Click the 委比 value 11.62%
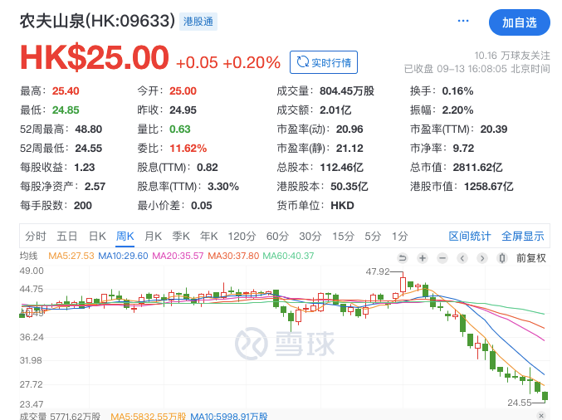This screenshot has width=562, height=420. 188,148
